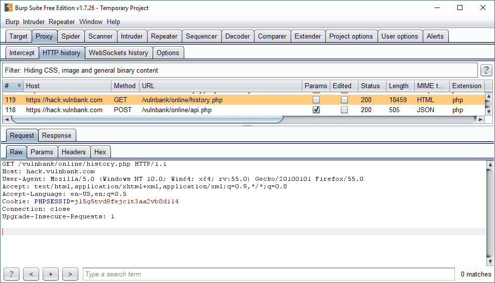The width and height of the screenshot is (495, 283).
Task: Switch to the Intruder tab
Action: (x=132, y=36)
